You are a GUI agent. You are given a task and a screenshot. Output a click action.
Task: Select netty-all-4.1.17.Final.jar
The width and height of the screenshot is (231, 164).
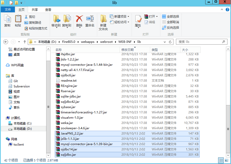127,70
